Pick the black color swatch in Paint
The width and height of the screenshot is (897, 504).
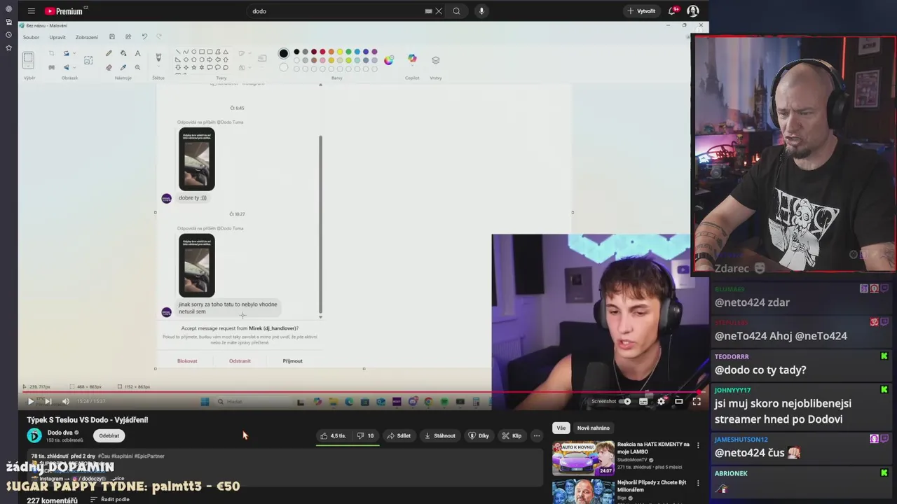[x=296, y=52]
